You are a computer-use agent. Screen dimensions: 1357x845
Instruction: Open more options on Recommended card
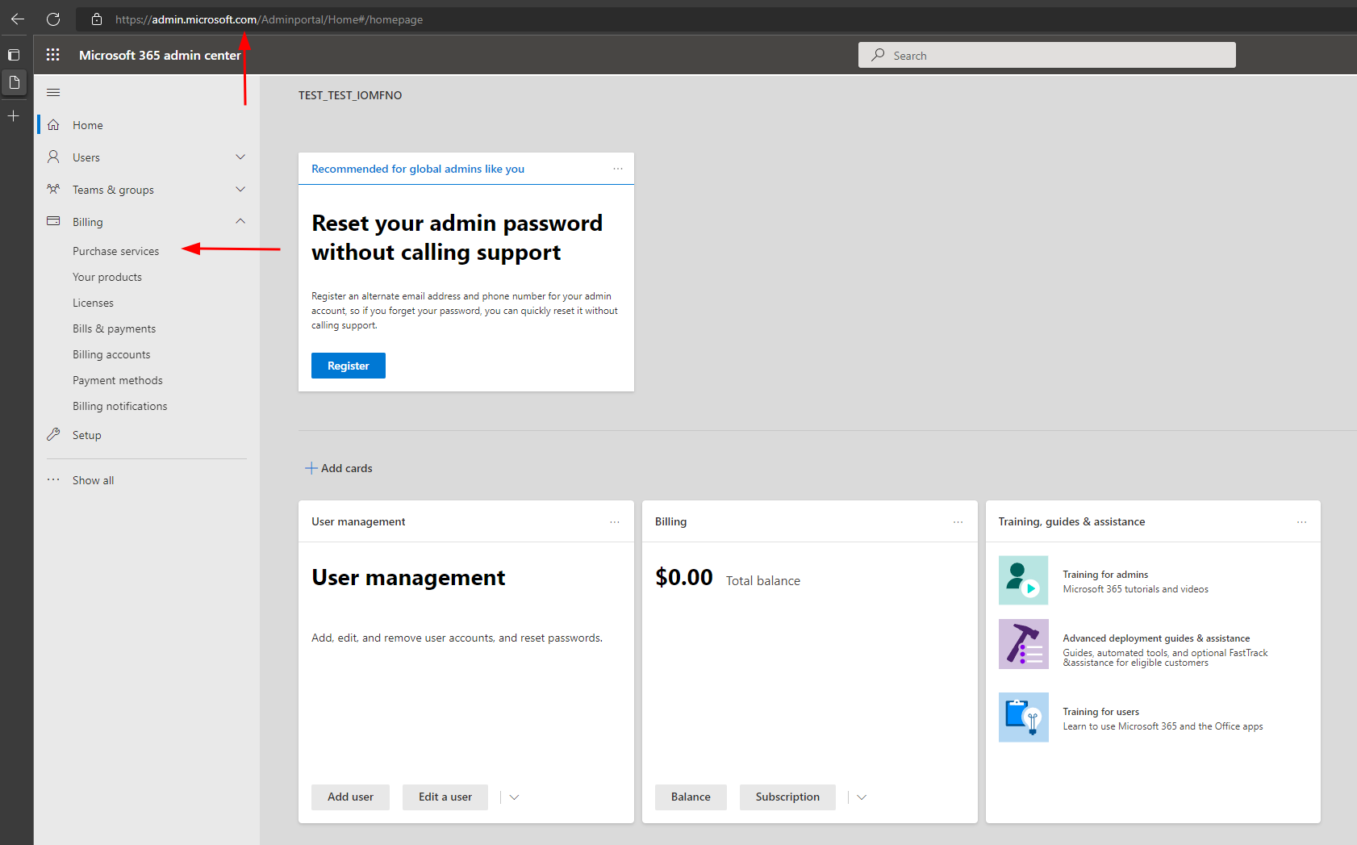click(x=618, y=169)
